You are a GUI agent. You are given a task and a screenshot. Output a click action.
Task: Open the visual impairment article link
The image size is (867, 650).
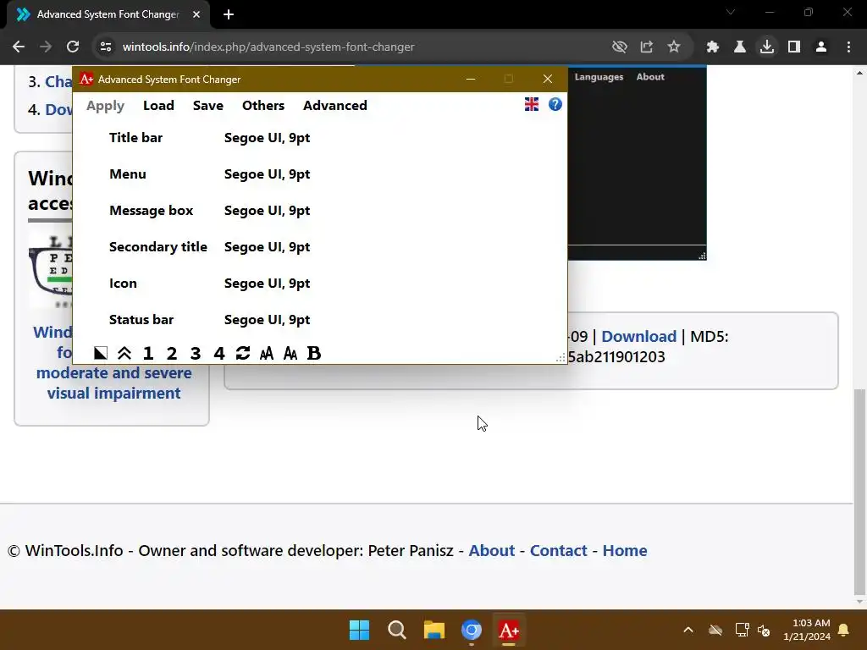pyautogui.click(x=114, y=362)
